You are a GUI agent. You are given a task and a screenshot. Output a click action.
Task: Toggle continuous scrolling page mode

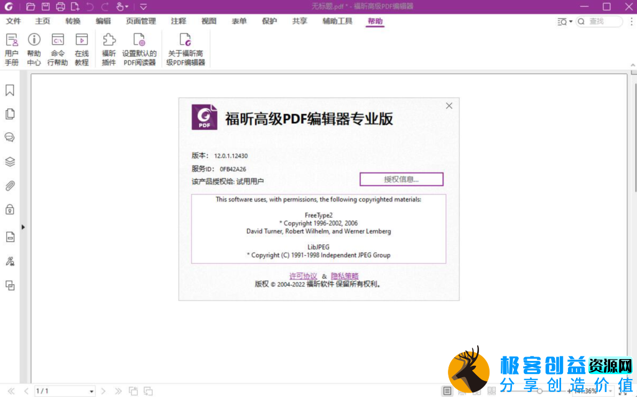coord(462,391)
